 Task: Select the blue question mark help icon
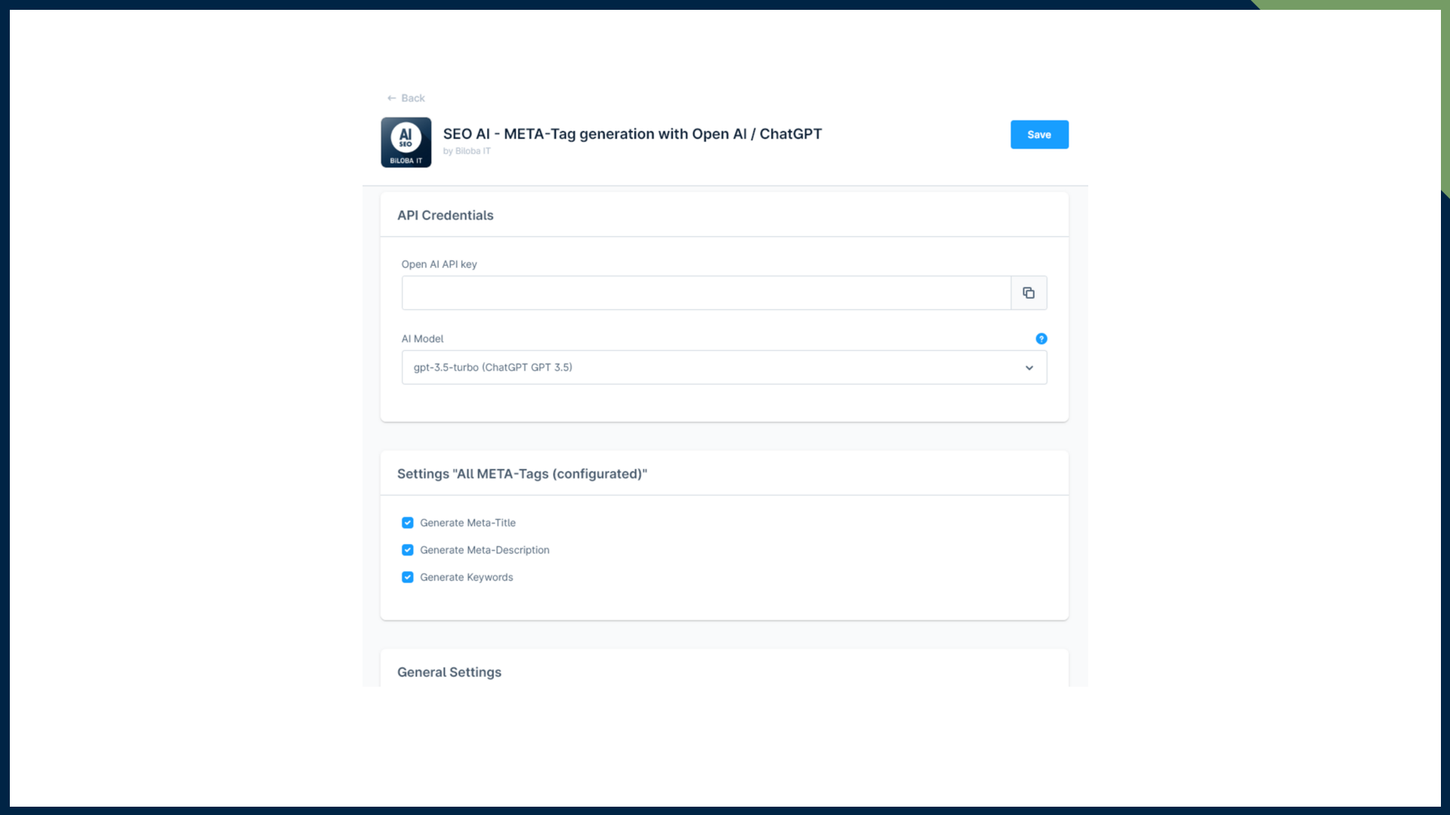pos(1041,339)
